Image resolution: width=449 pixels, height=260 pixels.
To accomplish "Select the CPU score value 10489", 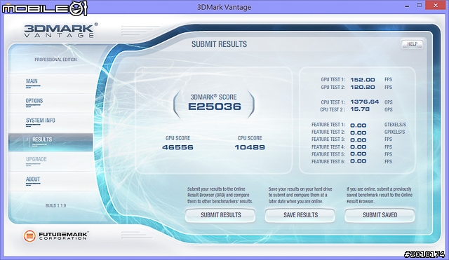I will (250, 147).
